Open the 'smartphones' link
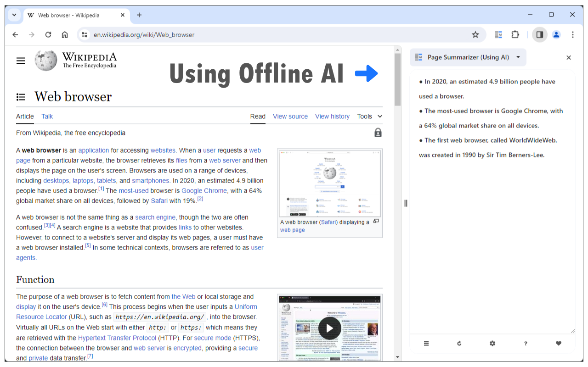Viewport: 588px width, 367px height. [151, 180]
